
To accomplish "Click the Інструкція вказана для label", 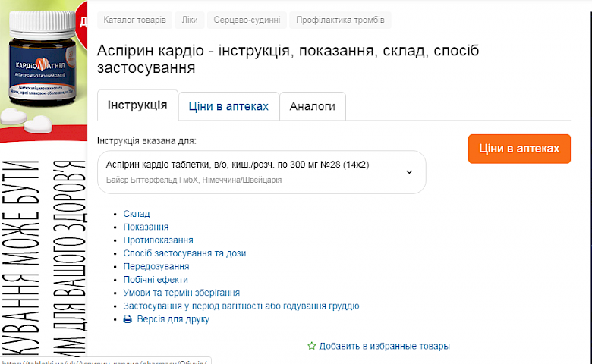I will 146,141.
